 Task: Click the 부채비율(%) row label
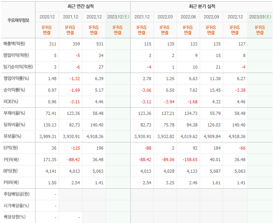click(14, 113)
